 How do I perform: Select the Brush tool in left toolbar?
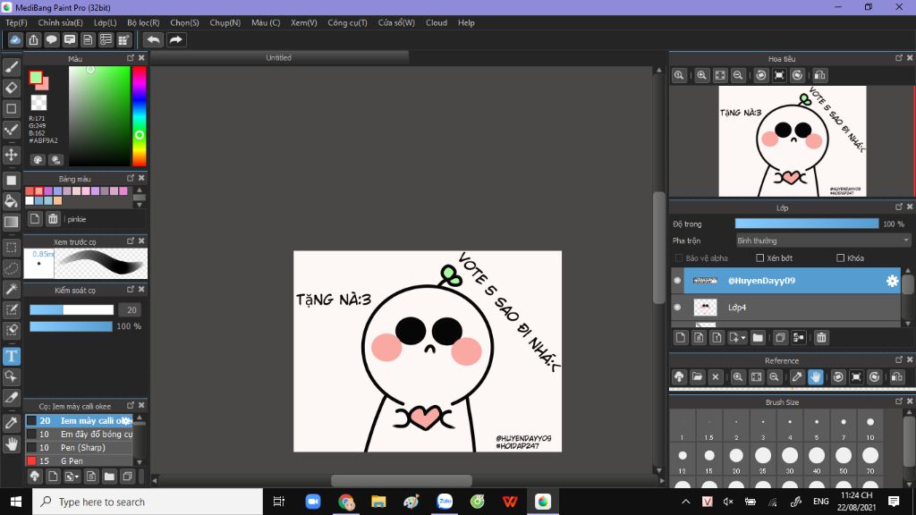click(12, 67)
